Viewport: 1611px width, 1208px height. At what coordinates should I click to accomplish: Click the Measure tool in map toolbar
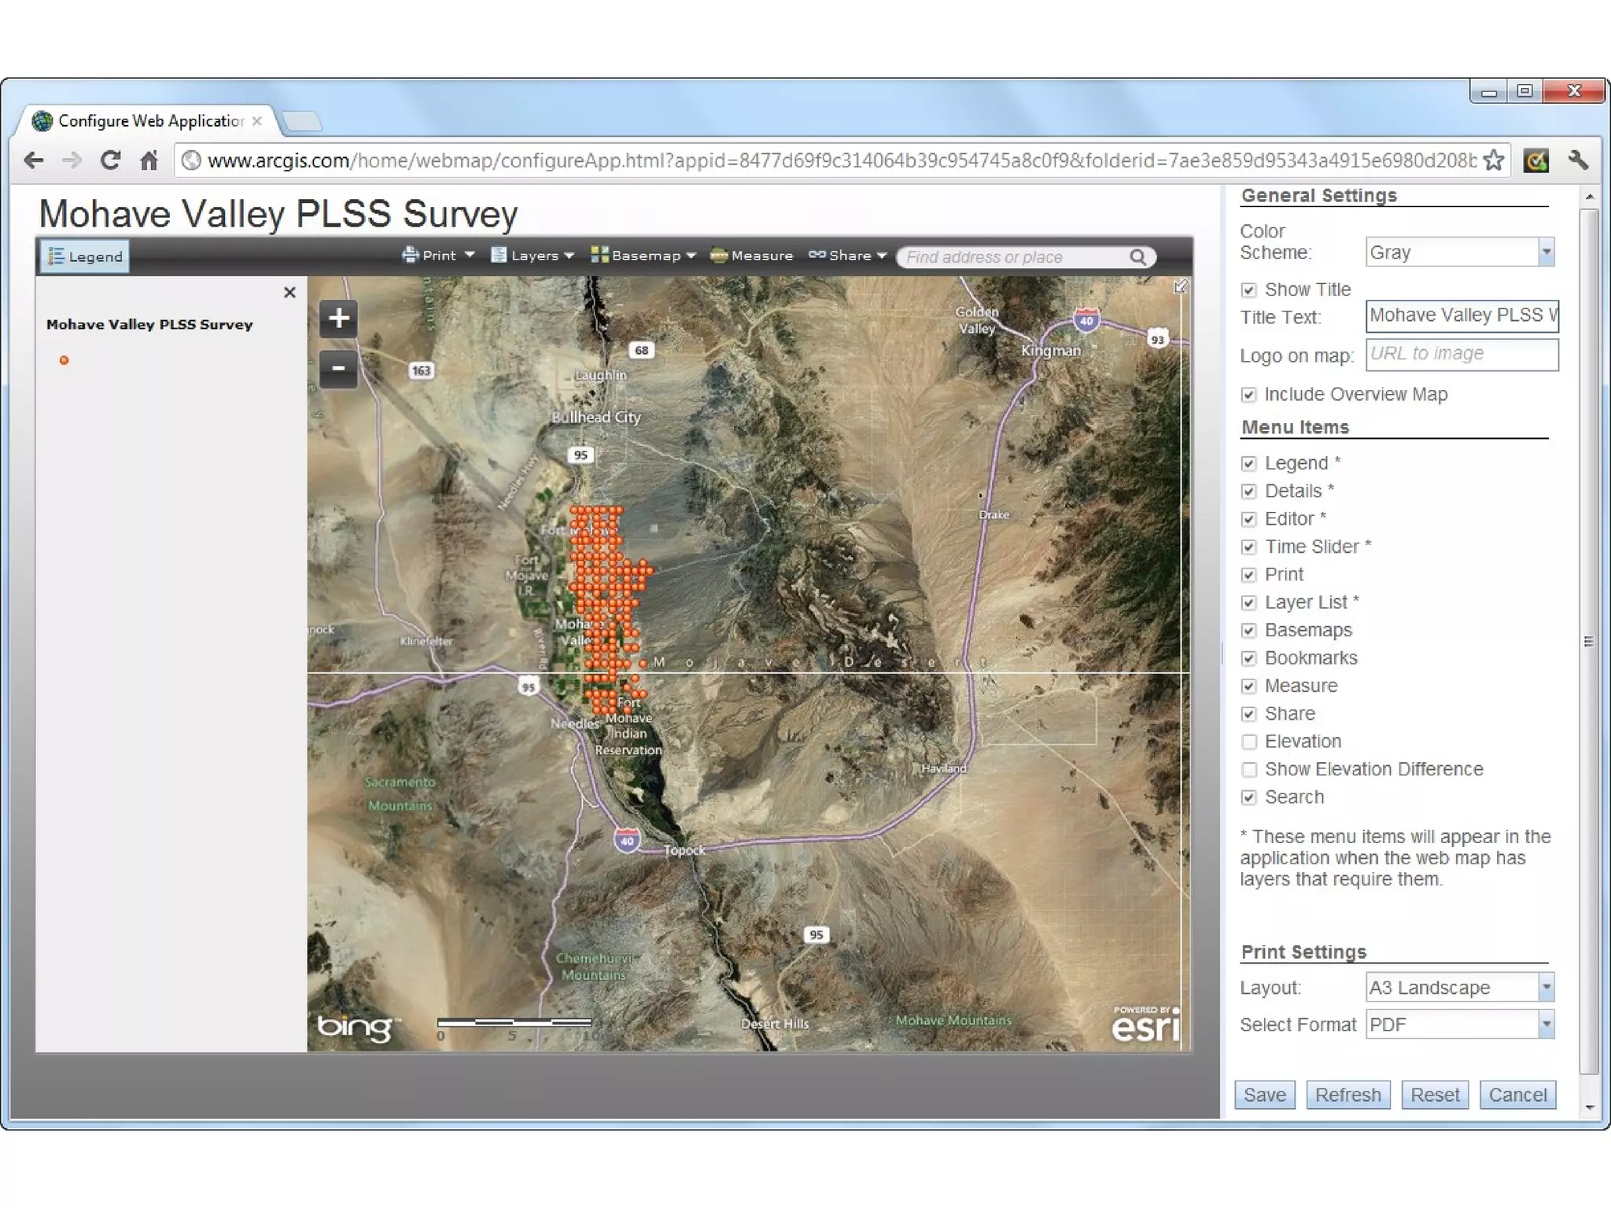coord(751,256)
